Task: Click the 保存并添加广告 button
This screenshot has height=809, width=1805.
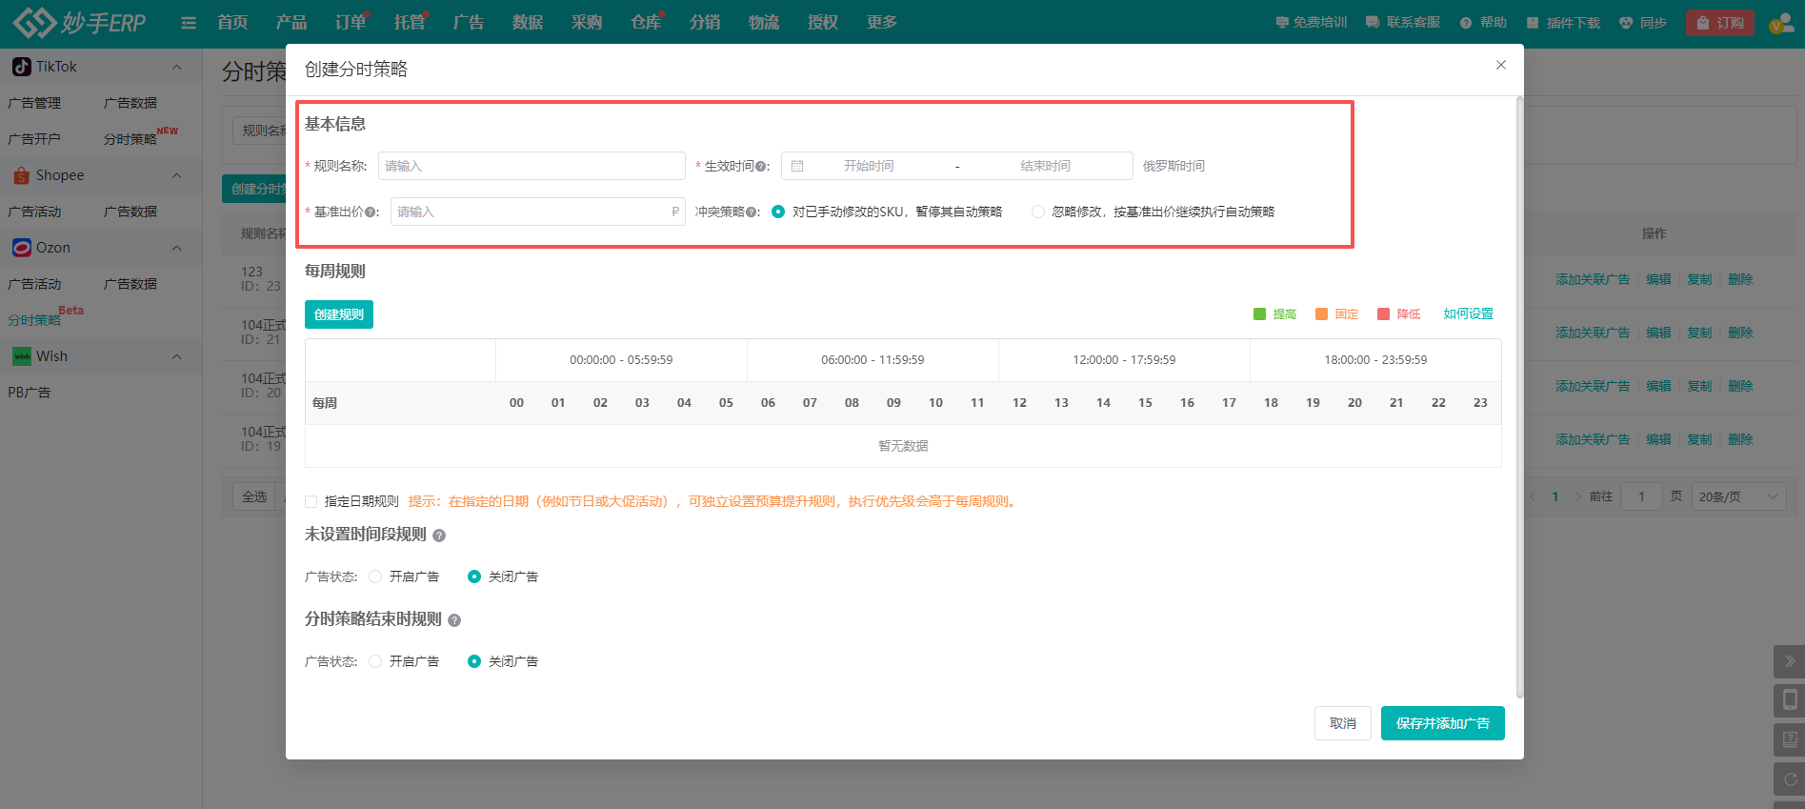Action: tap(1442, 723)
